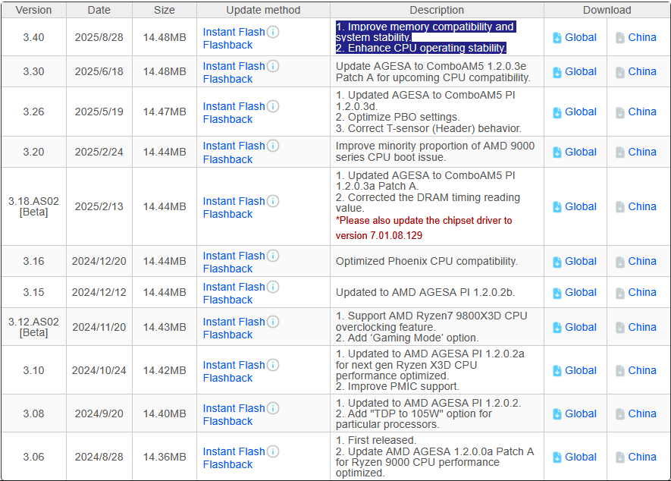Open the Flashback link for version 3.30

tap(227, 79)
